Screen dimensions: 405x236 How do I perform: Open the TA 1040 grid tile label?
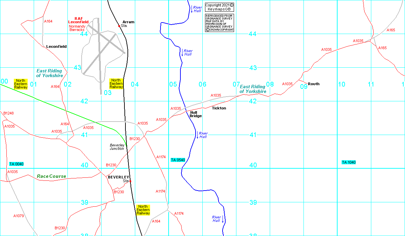[349, 162]
